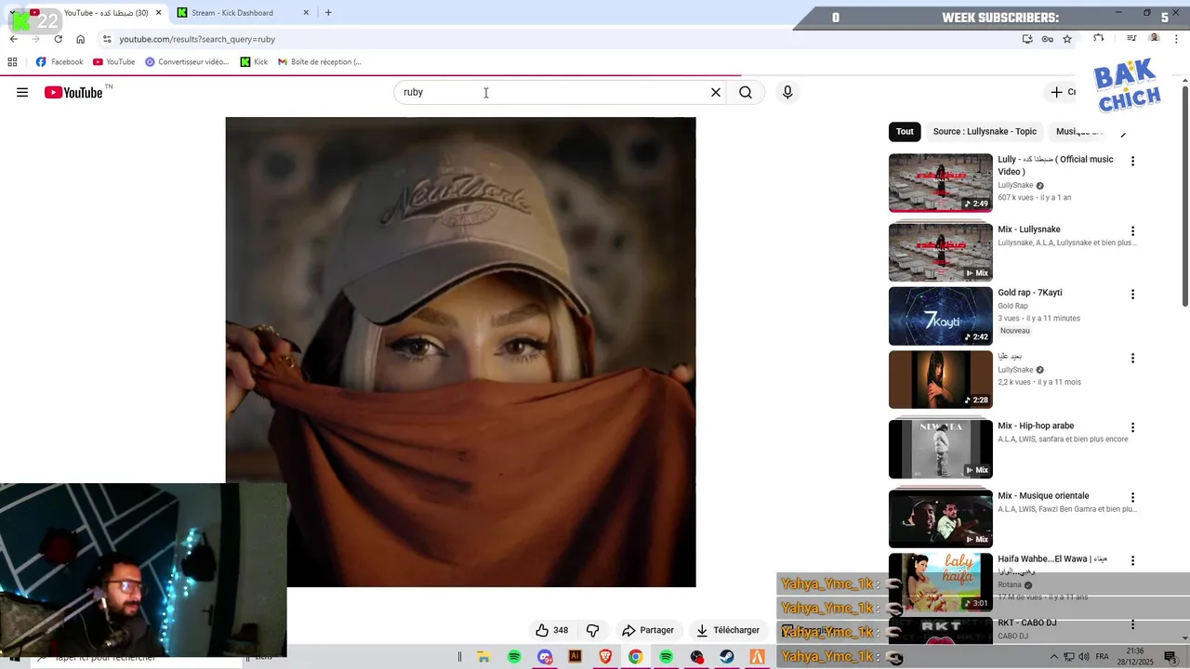Select the Tout filter chip
This screenshot has height=669, width=1190.
click(905, 132)
